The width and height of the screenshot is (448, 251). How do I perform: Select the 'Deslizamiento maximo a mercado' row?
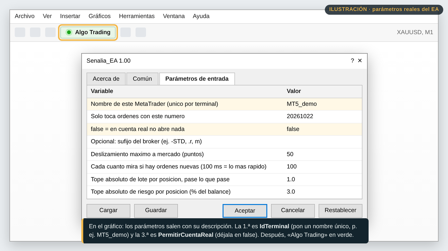[224, 154]
